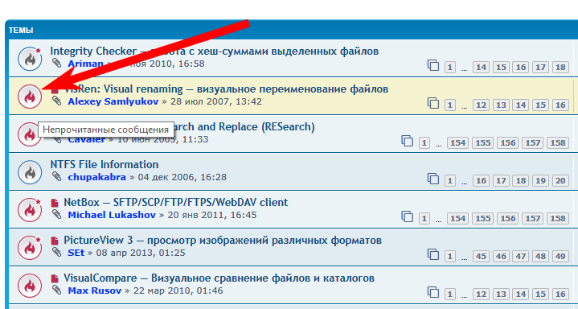Jump to first unread post in NetBox

coord(55,203)
